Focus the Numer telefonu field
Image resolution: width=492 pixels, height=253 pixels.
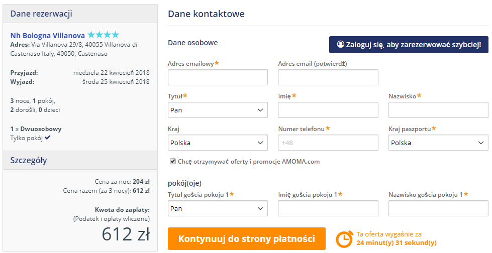click(328, 143)
